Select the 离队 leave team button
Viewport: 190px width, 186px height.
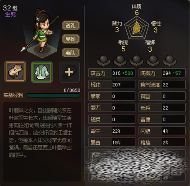[71, 53]
